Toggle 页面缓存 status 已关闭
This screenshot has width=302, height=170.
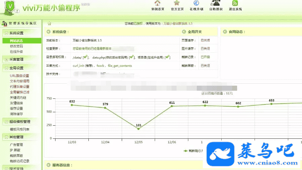[205, 40]
